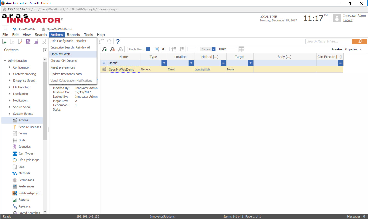Click the Logout link
Screen dimensions: 368x219
[348, 20]
